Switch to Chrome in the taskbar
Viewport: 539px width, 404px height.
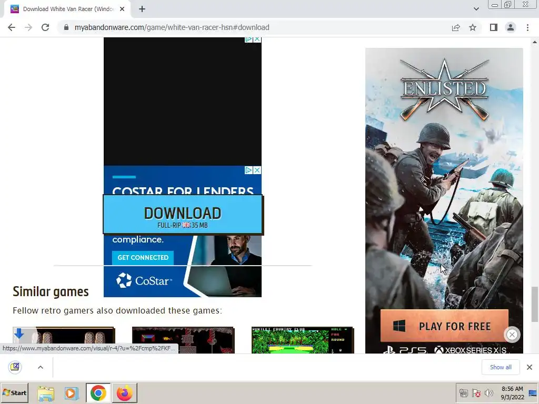point(98,393)
